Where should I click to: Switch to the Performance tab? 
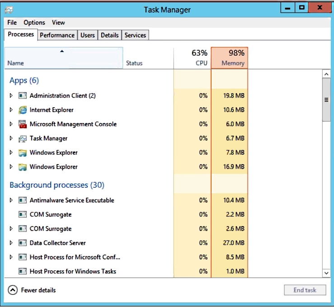coord(57,35)
